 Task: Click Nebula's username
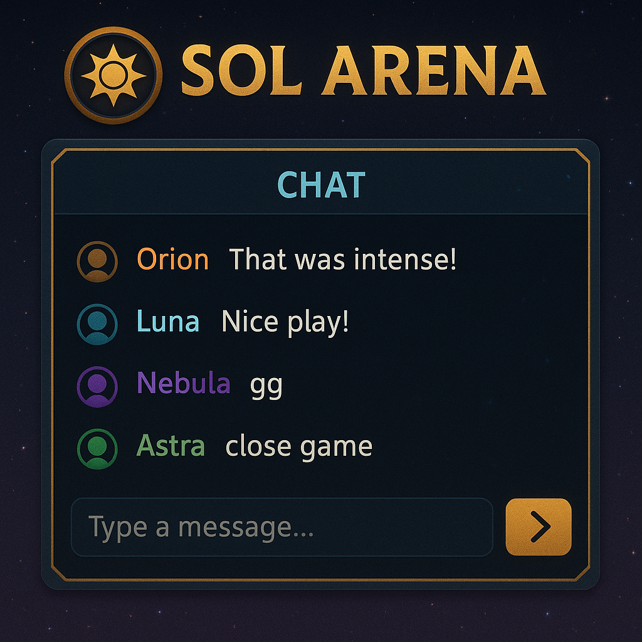coord(184,383)
